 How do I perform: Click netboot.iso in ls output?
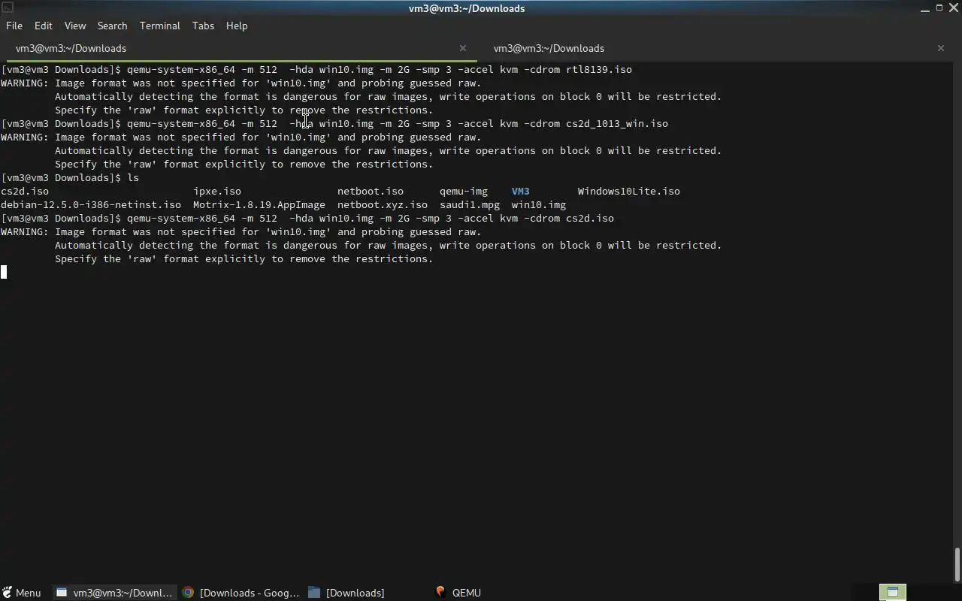click(371, 191)
